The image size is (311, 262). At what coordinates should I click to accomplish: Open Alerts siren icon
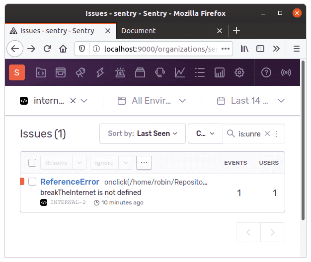[x=120, y=72]
